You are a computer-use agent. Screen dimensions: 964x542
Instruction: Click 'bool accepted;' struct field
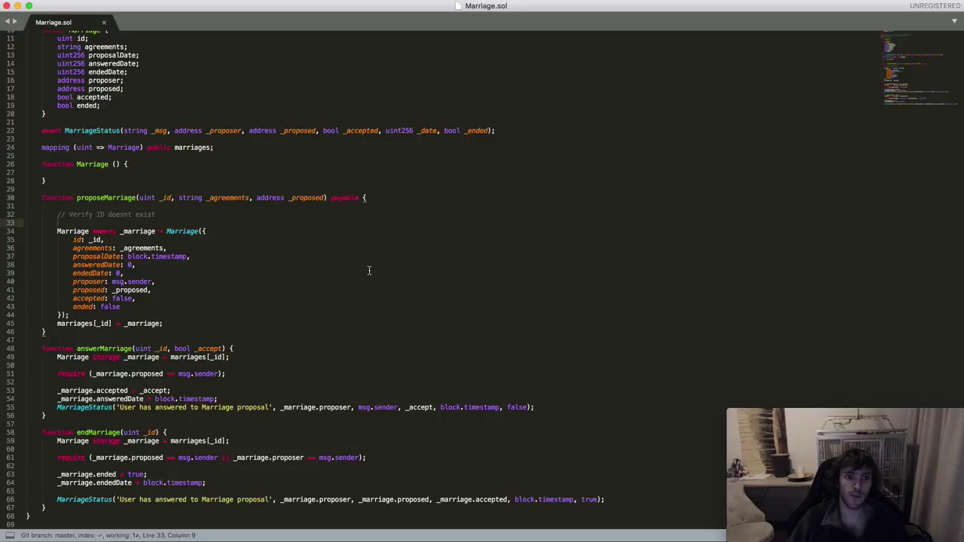coord(84,97)
